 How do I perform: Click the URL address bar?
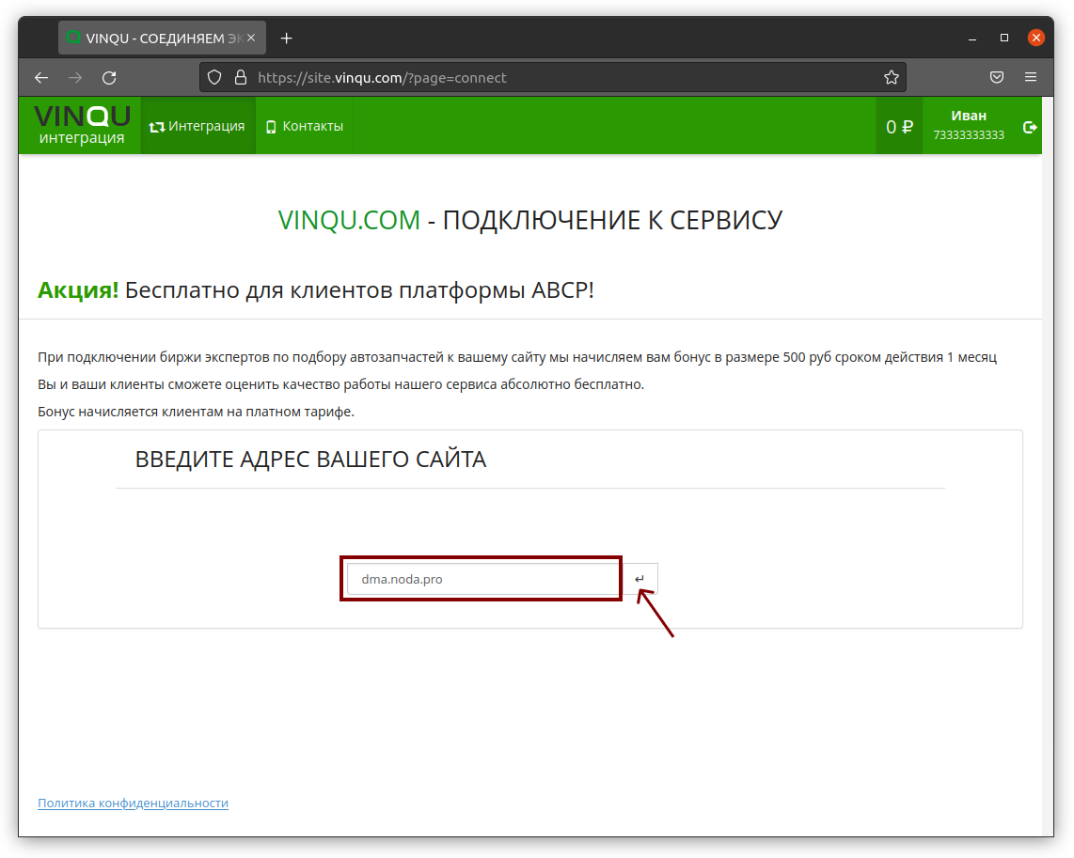(x=553, y=77)
